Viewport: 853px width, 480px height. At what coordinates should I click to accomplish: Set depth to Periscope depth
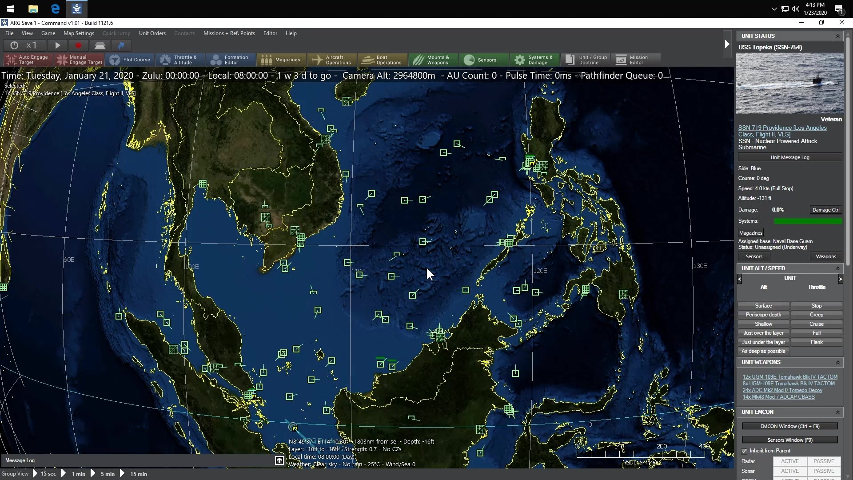pyautogui.click(x=763, y=315)
